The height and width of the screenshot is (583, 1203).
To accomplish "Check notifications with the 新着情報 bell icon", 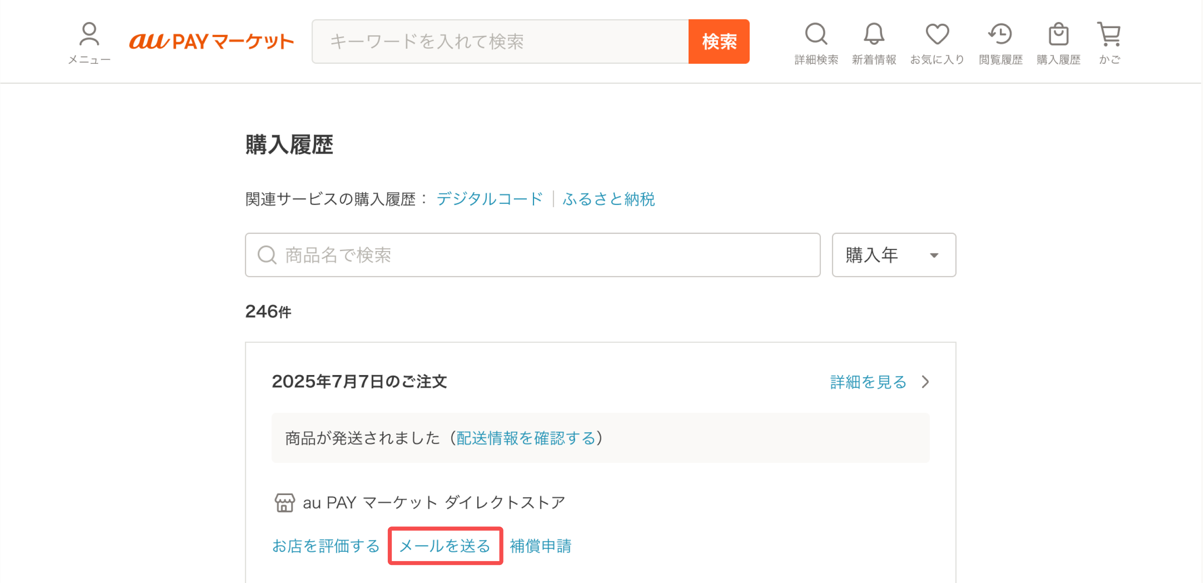I will (x=874, y=33).
